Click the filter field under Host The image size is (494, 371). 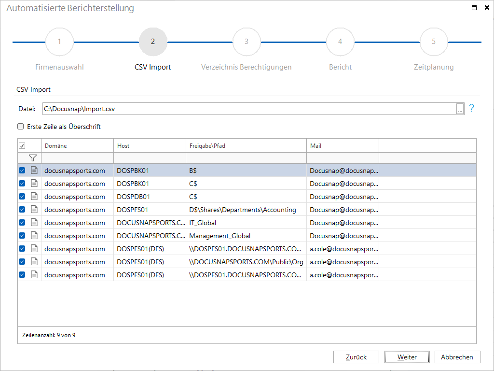click(150, 158)
